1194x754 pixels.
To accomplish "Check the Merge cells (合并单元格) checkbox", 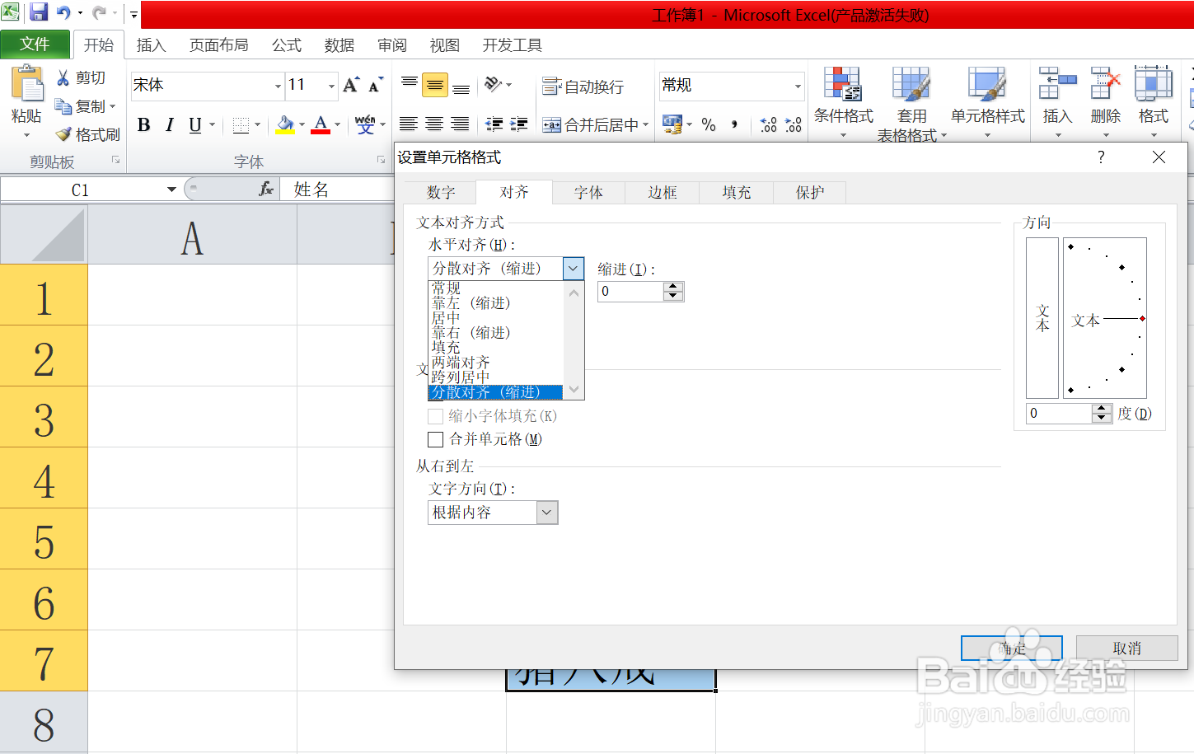I will pyautogui.click(x=436, y=440).
